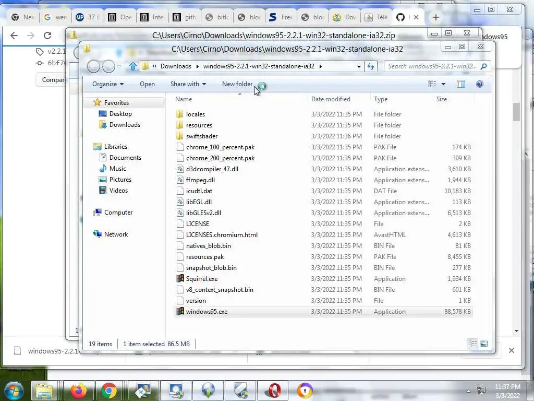This screenshot has width=534, height=401.
Task: Select the locales folder icon
Action: (180, 114)
